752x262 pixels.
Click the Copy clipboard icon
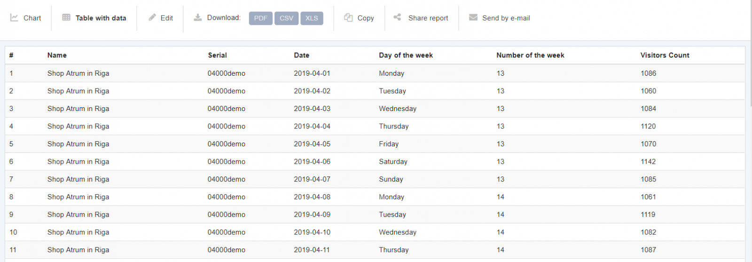(348, 17)
